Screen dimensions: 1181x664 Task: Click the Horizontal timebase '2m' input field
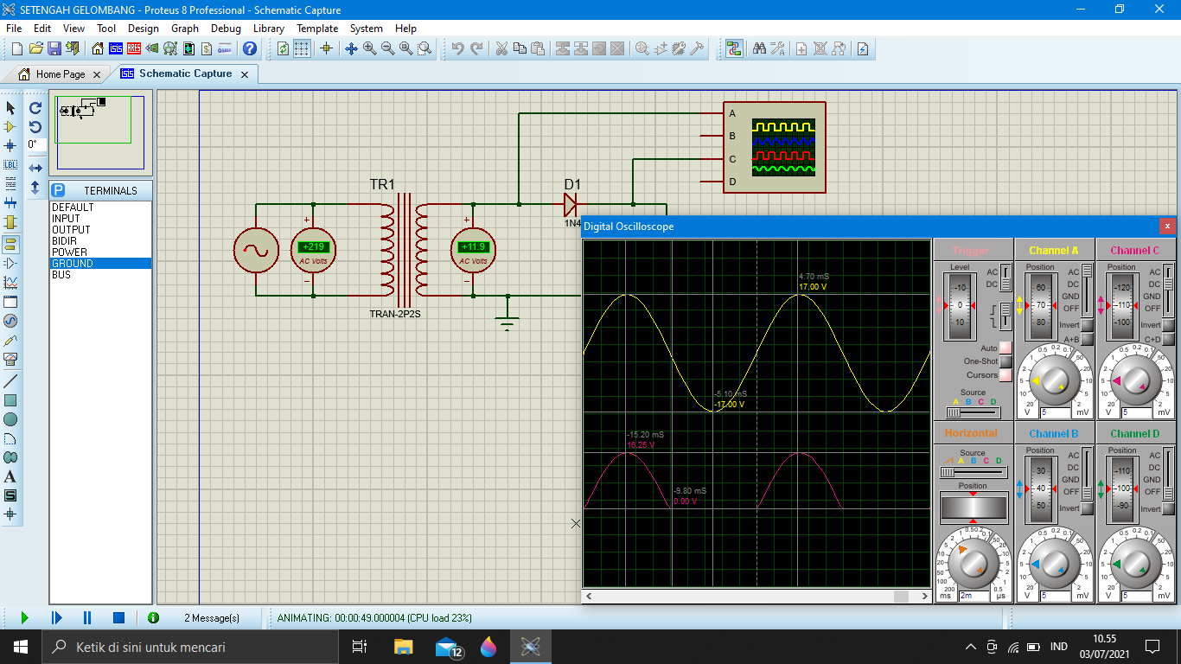[x=973, y=596]
